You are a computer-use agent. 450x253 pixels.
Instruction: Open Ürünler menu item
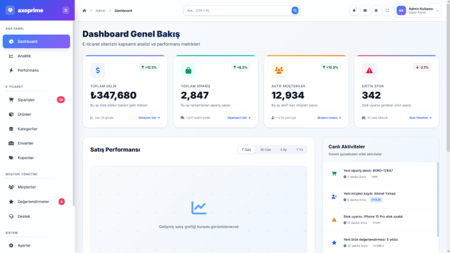[37, 114]
